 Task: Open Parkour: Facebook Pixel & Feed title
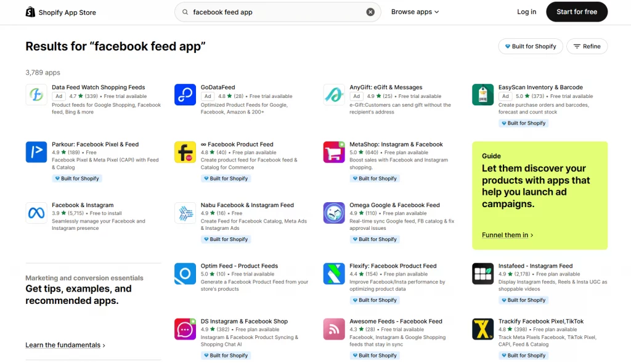(x=95, y=144)
